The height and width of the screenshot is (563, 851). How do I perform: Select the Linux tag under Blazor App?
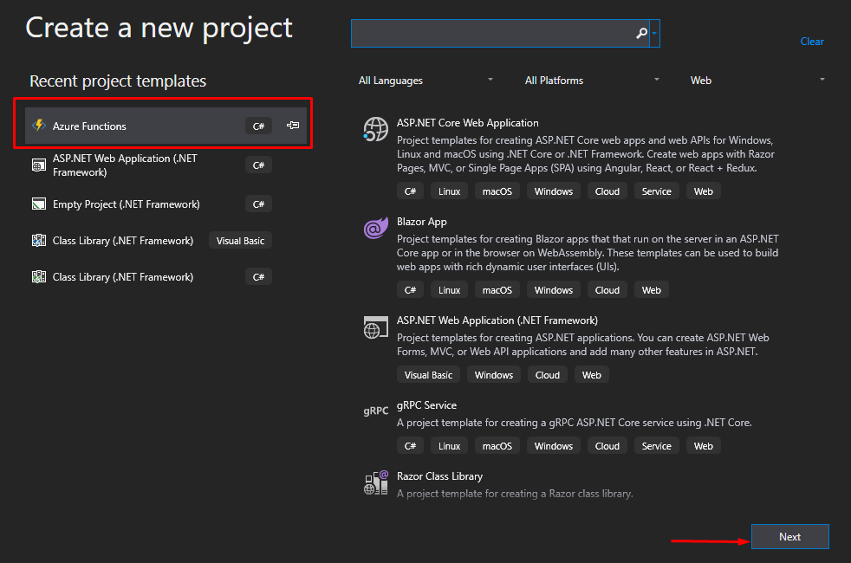point(449,289)
